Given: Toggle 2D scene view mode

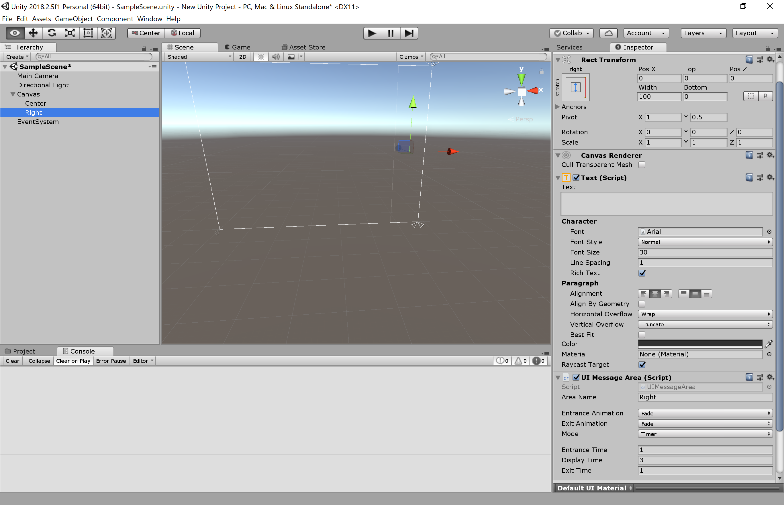Looking at the screenshot, I should (x=242, y=57).
